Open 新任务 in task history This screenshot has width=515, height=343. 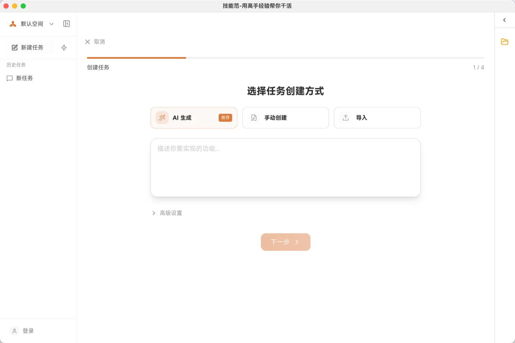(24, 78)
